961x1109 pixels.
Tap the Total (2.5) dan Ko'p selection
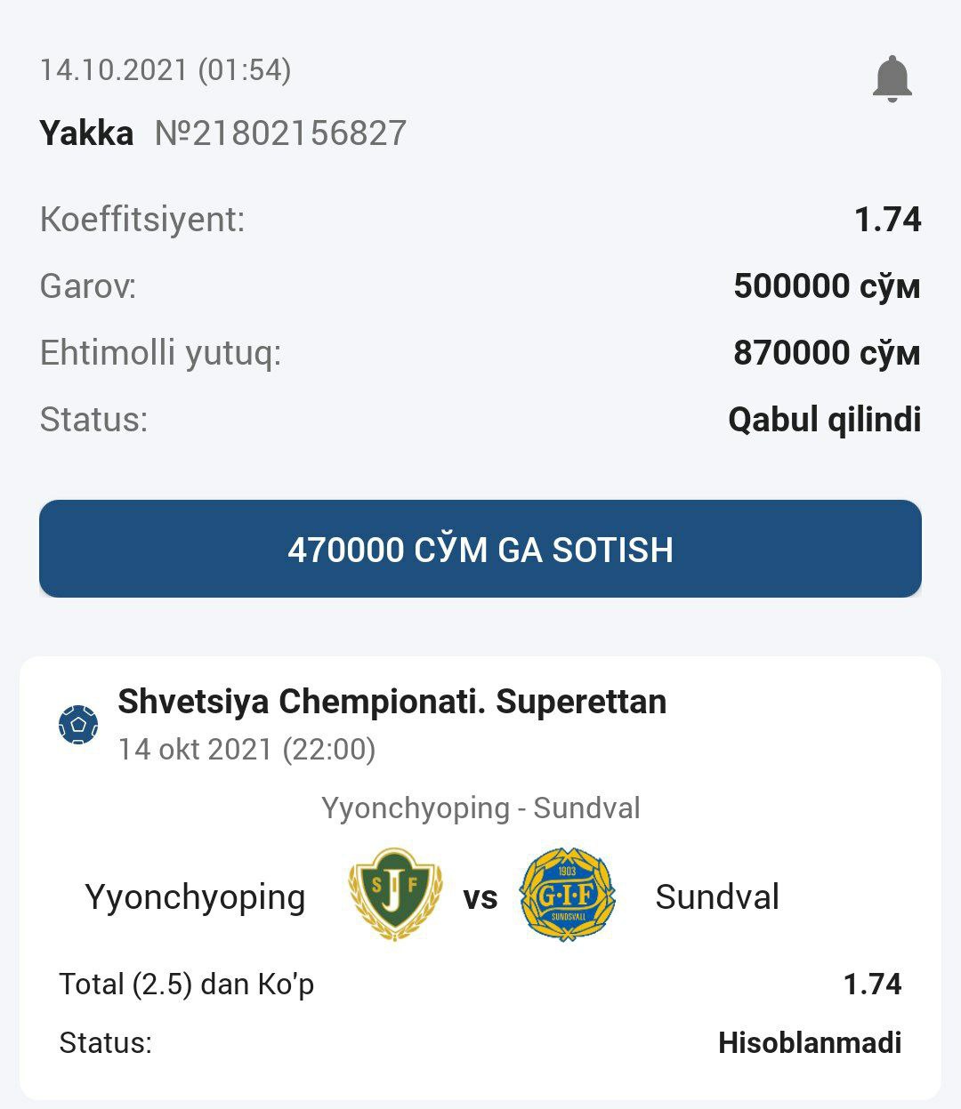(x=187, y=984)
